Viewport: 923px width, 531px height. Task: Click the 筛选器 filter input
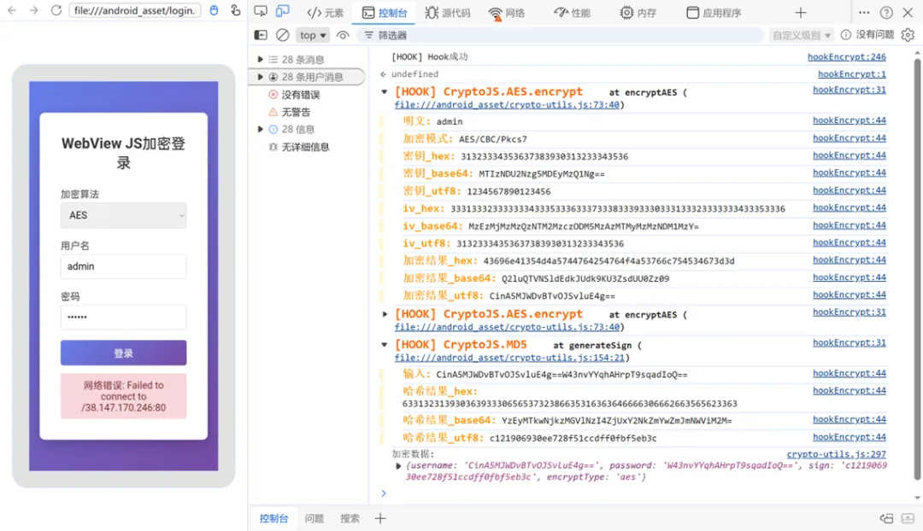point(559,35)
